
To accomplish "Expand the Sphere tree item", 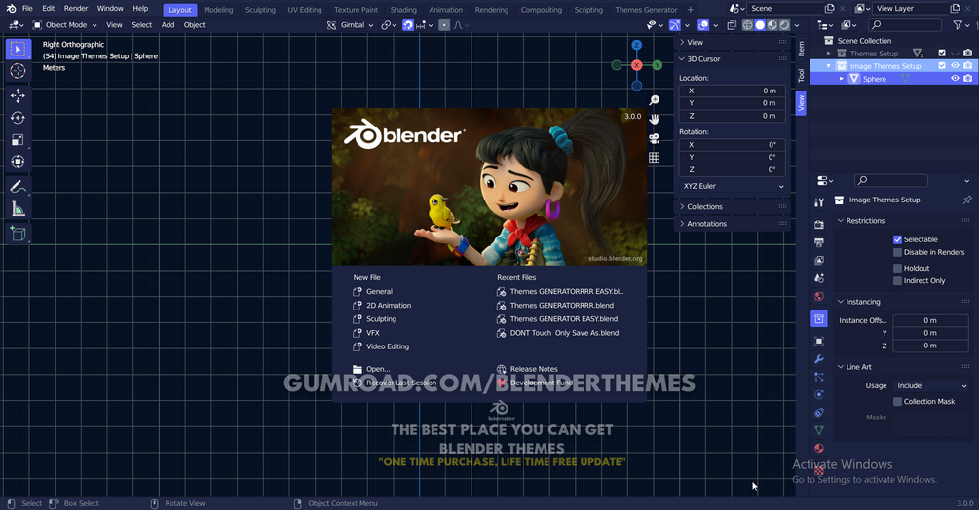I will coord(841,79).
